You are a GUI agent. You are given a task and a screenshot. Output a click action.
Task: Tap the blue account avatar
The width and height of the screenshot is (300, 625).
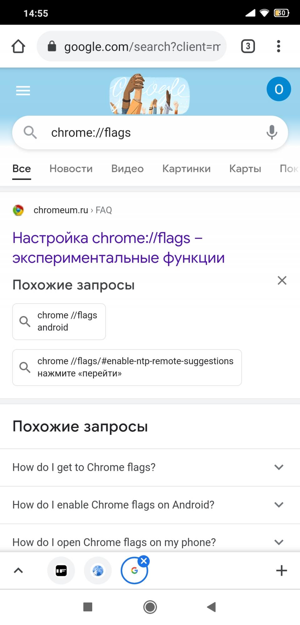pos(278,89)
